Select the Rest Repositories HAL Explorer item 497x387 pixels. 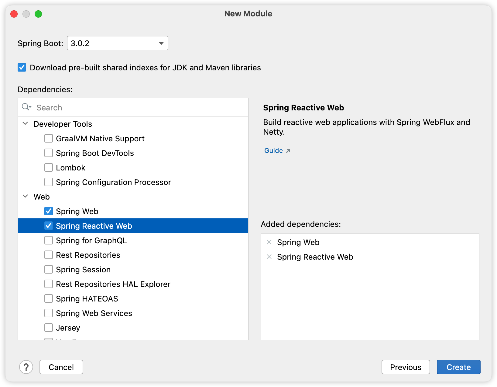[113, 284]
